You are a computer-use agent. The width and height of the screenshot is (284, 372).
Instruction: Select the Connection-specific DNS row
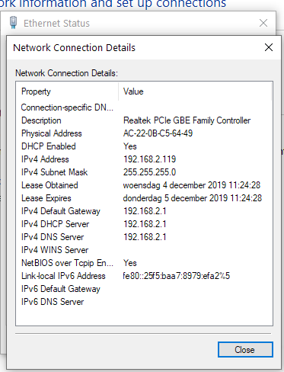point(144,107)
